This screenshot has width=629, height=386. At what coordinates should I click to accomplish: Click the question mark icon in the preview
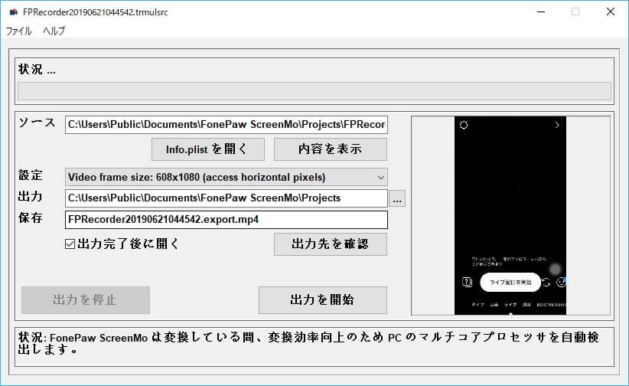click(467, 282)
